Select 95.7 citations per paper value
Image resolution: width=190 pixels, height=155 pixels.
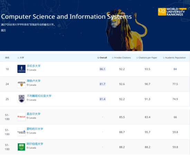[148, 132]
